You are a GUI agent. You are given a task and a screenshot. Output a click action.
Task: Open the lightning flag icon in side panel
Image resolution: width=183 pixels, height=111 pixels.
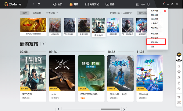tap(179, 78)
